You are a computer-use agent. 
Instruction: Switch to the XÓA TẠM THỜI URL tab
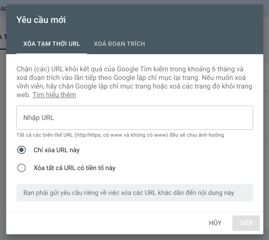tap(52, 44)
